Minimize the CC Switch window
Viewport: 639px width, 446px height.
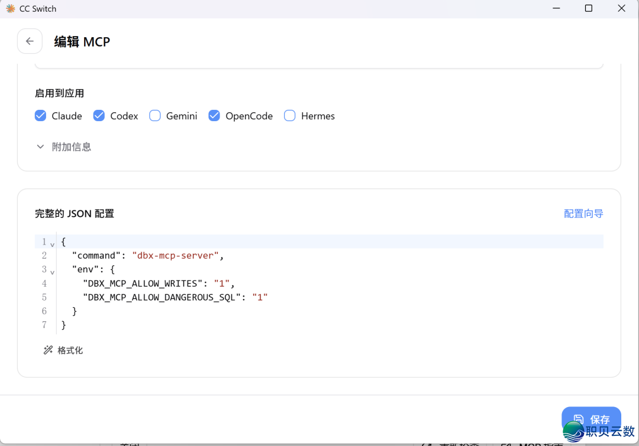tap(556, 8)
